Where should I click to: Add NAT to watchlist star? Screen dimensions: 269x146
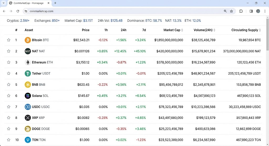point(9,51)
